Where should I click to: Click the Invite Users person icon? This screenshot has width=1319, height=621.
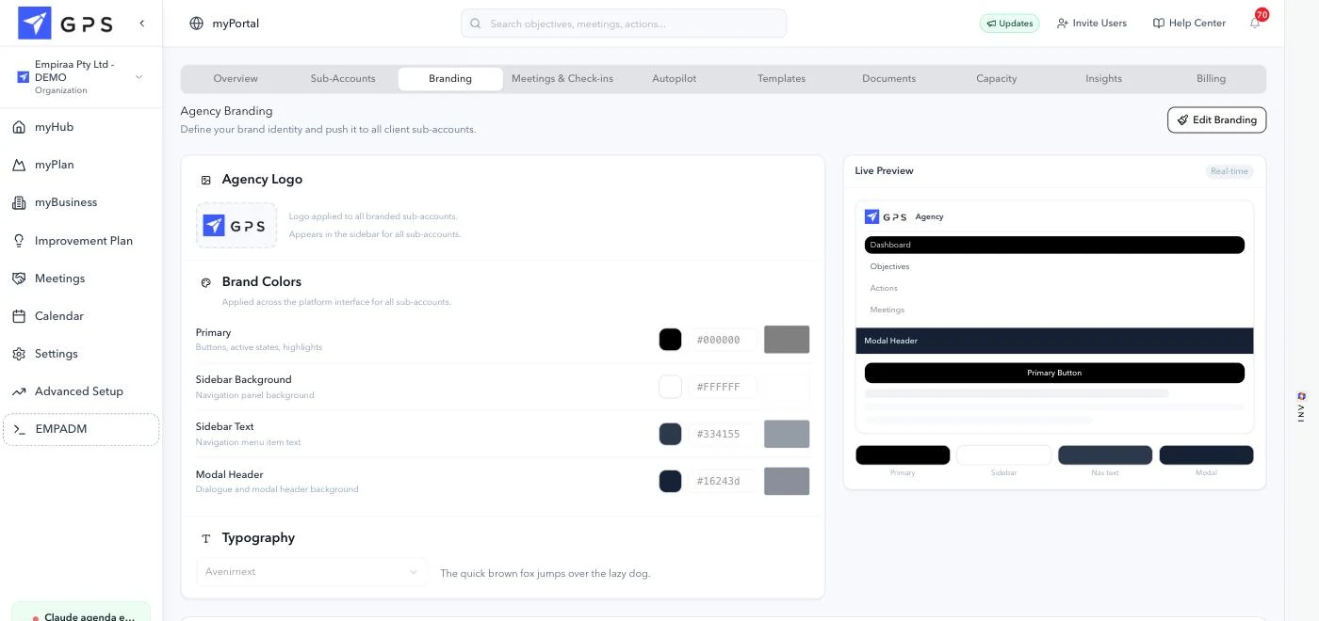point(1063,24)
